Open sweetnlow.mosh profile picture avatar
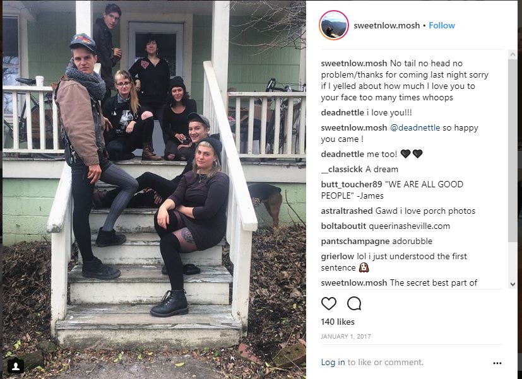Screen dimensions: 522x379 click(334, 25)
